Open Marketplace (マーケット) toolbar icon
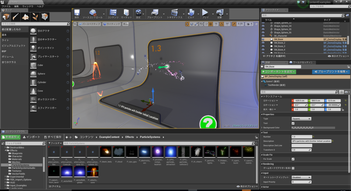The width and height of the screenshot is (351, 191). point(126,13)
